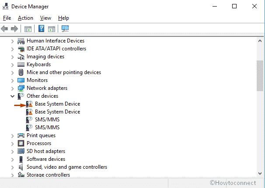Click the vertical scrollbar thumb

coord(260,76)
